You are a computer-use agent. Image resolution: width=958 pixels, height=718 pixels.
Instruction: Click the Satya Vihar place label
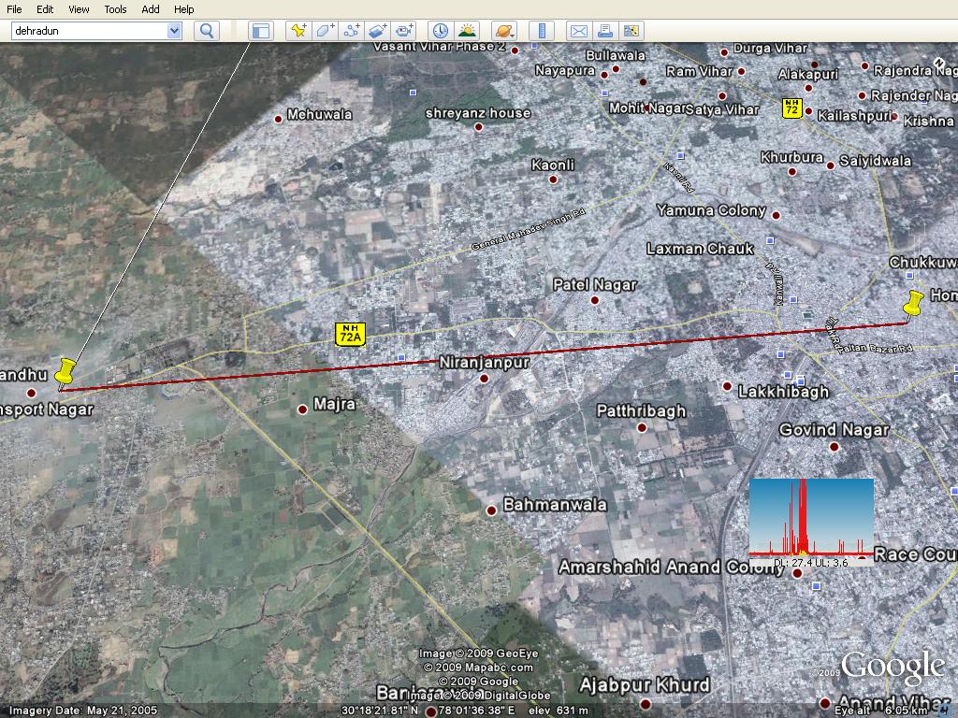click(x=722, y=109)
